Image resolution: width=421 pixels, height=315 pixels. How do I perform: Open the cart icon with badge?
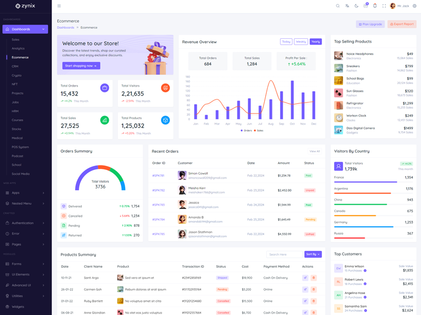click(366, 6)
